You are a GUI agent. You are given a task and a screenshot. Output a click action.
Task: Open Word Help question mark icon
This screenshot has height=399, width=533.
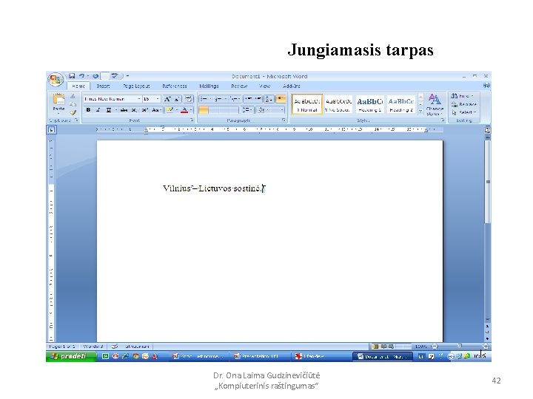486,86
